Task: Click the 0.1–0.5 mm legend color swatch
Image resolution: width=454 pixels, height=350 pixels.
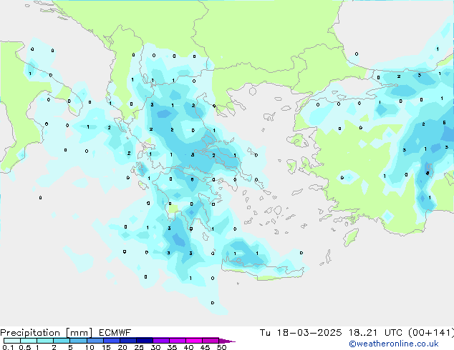Action: [x=12, y=341]
